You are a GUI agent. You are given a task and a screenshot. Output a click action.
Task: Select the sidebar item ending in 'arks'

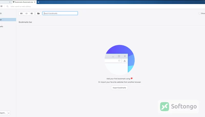click(x=2, y=26)
